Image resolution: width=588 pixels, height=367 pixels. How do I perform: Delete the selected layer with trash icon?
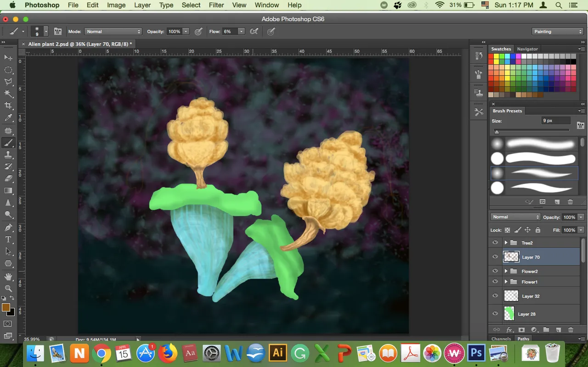coord(571,330)
